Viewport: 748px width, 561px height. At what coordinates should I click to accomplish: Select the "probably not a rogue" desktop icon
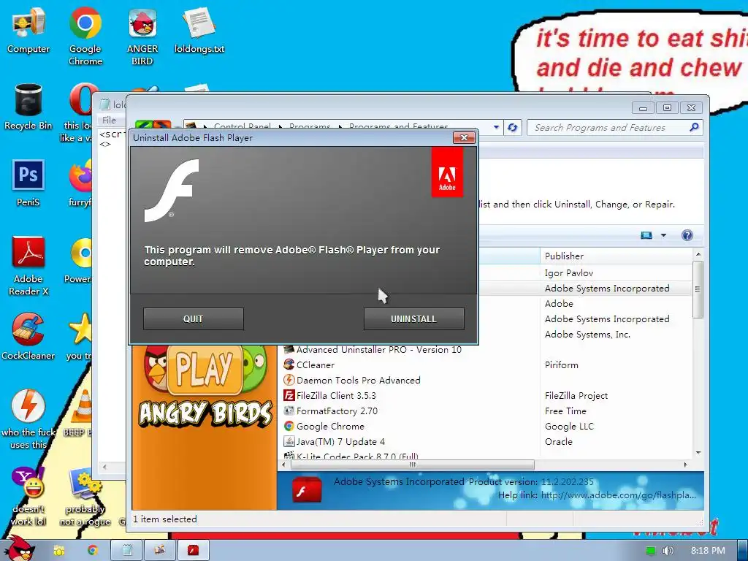[85, 496]
